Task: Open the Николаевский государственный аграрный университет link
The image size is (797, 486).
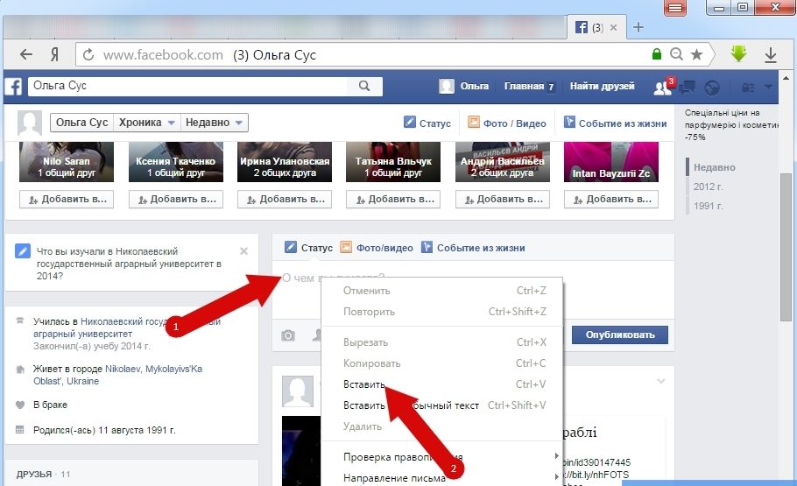Action: [127, 328]
